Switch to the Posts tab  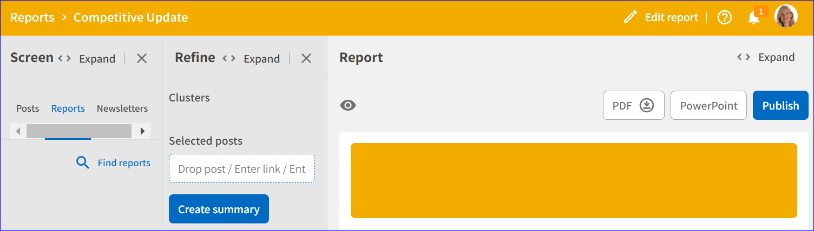[x=28, y=108]
